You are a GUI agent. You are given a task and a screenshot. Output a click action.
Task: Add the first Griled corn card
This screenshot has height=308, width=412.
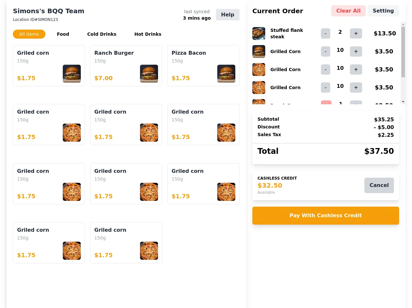point(49,66)
